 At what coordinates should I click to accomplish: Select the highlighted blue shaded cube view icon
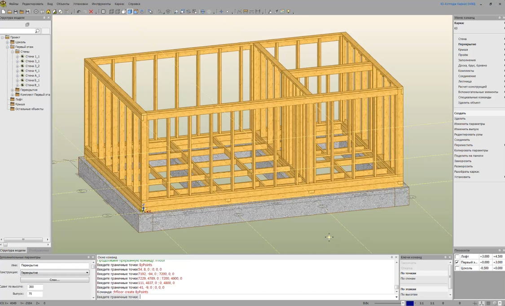click(x=130, y=12)
